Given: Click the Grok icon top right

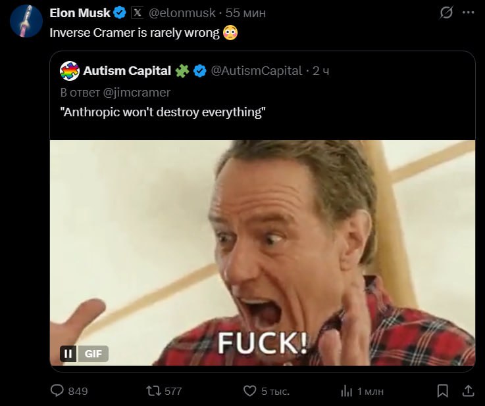Looking at the screenshot, I should click(x=447, y=12).
